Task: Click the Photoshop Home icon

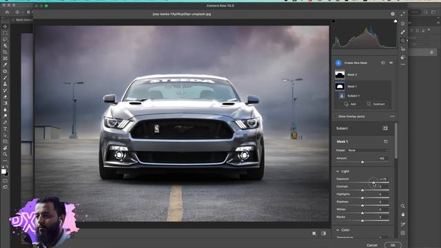Action: click(x=7, y=12)
